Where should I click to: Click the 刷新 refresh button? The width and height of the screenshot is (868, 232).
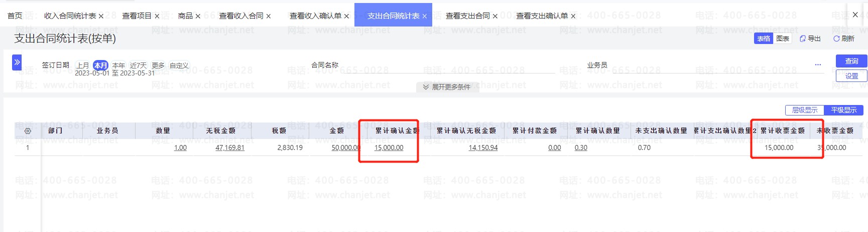coord(844,38)
